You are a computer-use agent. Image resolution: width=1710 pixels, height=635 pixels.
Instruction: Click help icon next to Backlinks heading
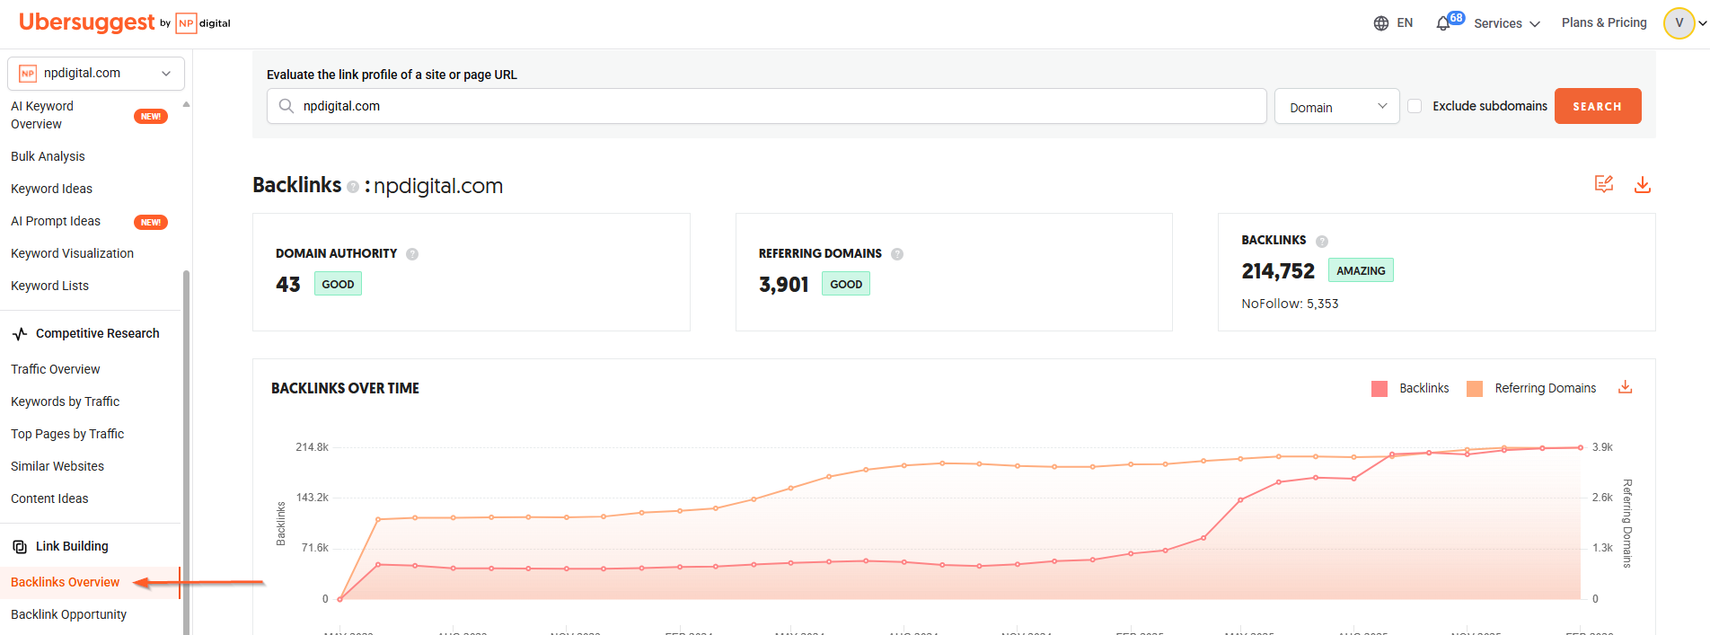[x=353, y=187]
